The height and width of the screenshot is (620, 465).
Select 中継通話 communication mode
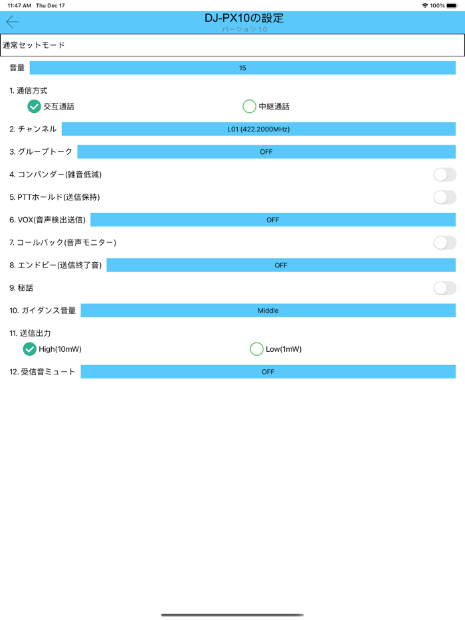pos(250,106)
